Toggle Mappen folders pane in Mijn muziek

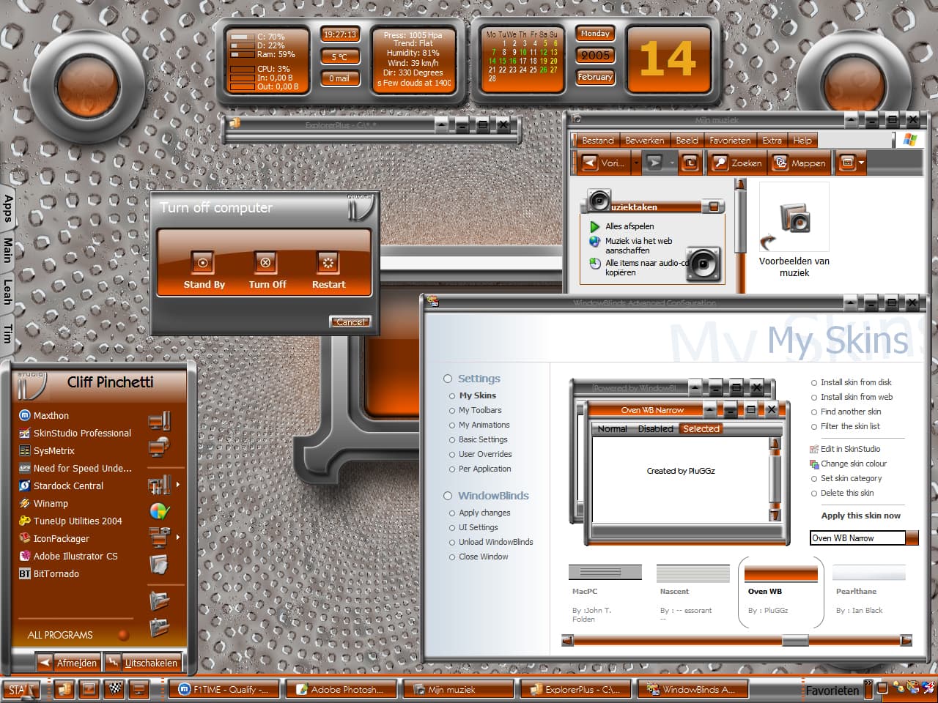pyautogui.click(x=799, y=163)
